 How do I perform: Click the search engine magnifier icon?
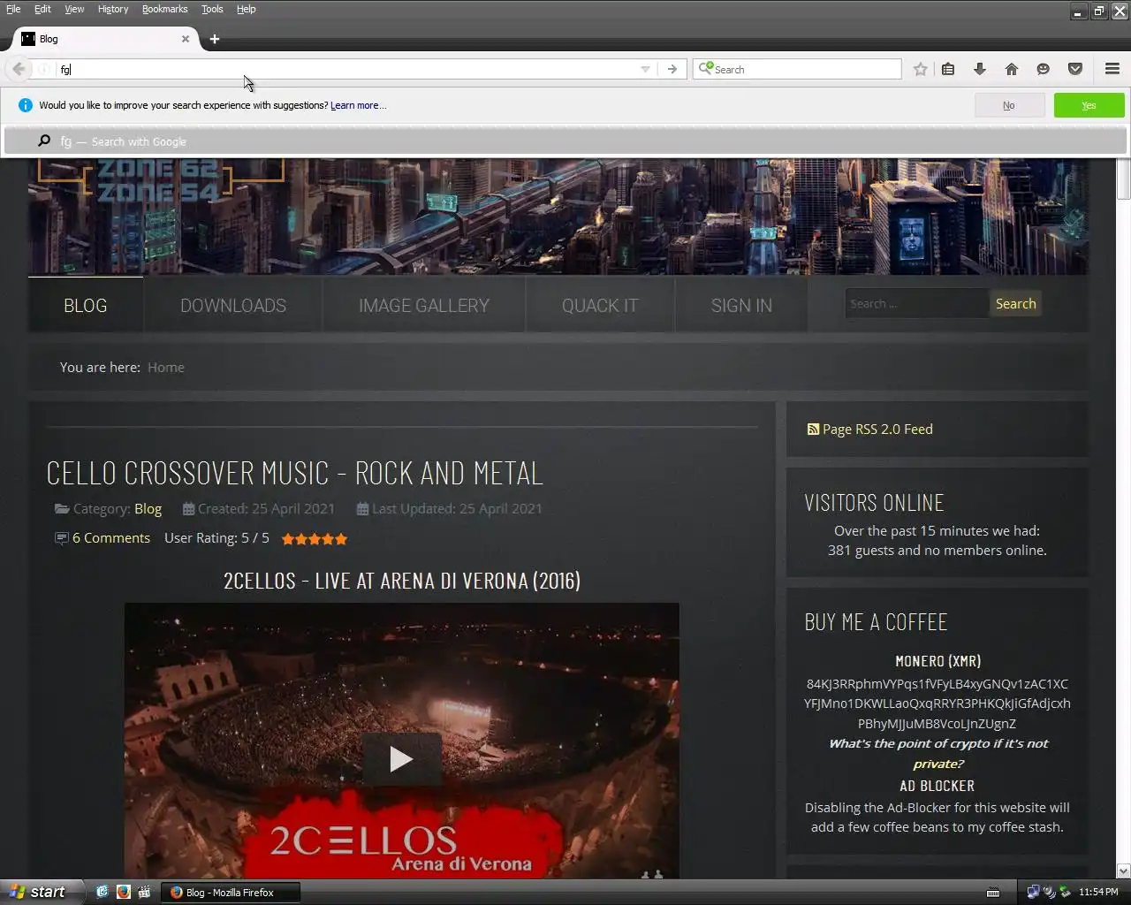coord(705,68)
